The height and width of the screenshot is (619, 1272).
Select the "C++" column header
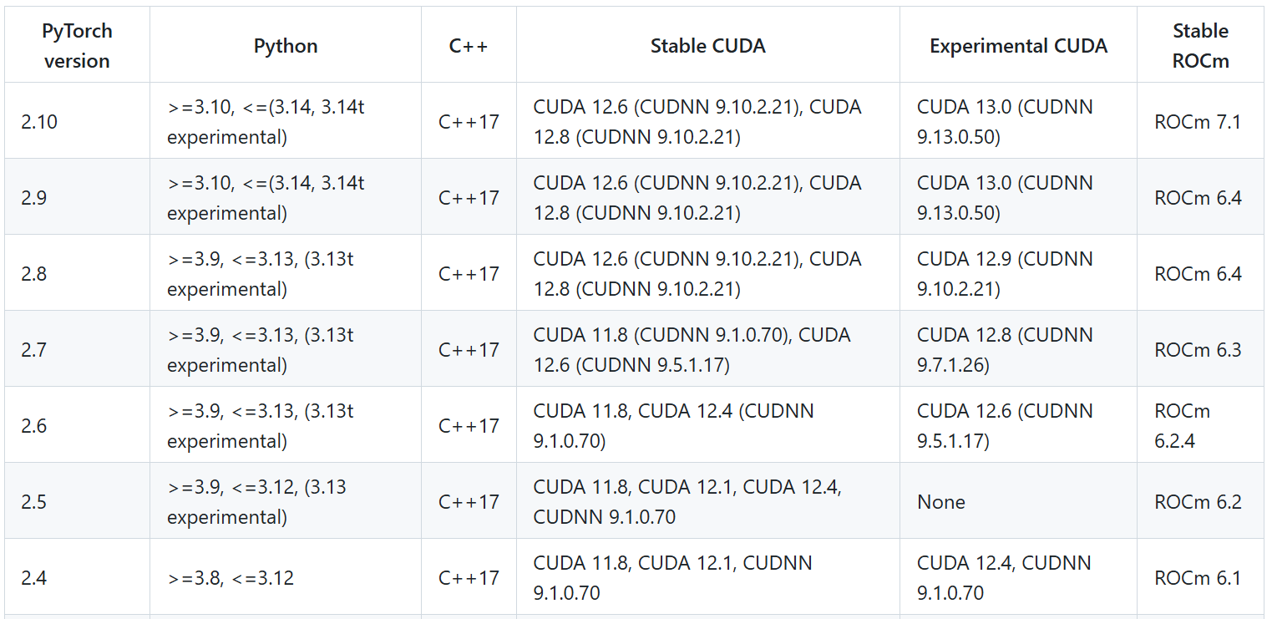(469, 46)
